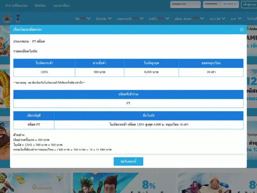Click the ฝากขั้นต่ำ column header

tap(100, 63)
